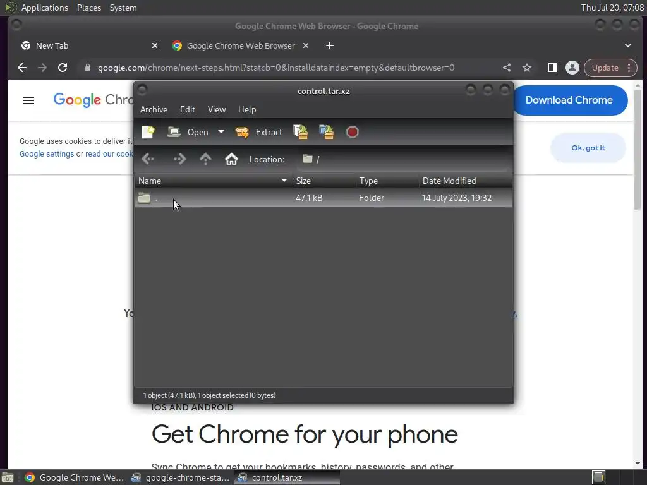Click the clock Thu Jul 20, 07:08
647x485 pixels.
pos(612,8)
